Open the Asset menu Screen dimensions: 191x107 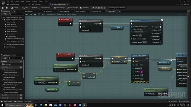coord(17,1)
